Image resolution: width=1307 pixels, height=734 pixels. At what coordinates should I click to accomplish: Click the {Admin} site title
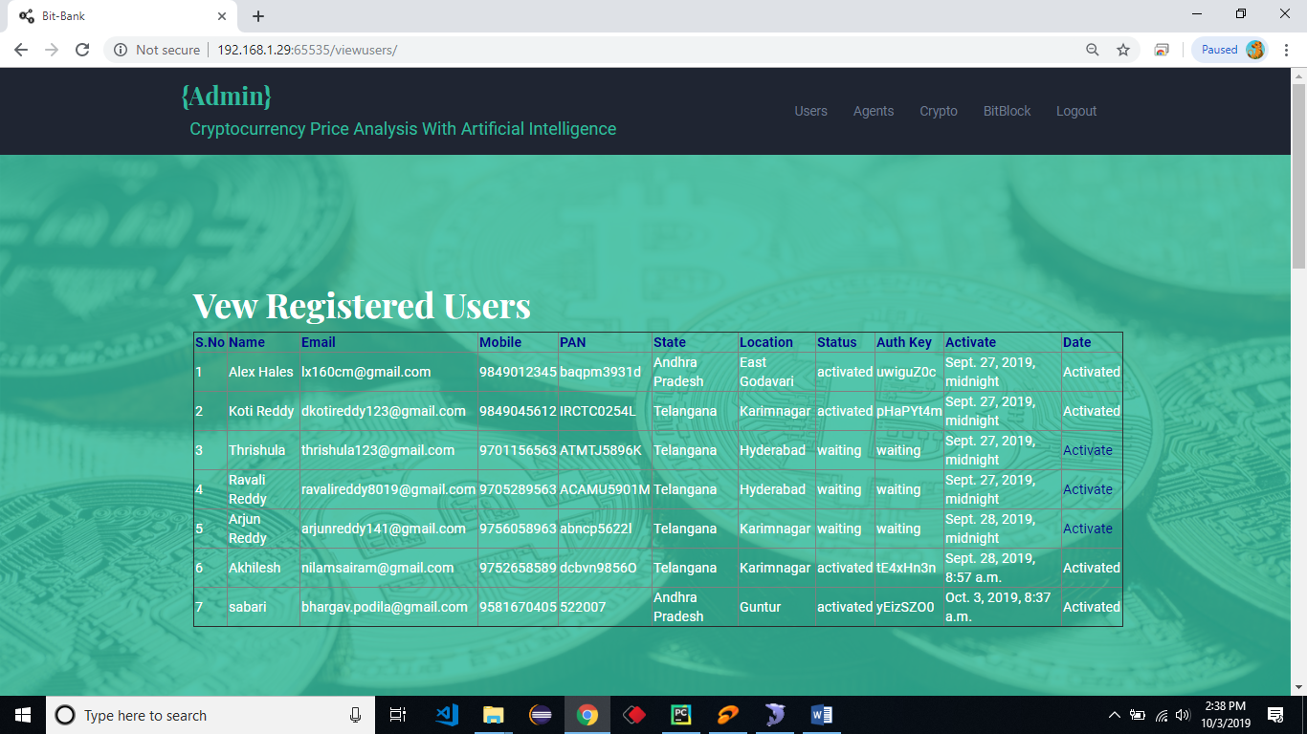click(226, 96)
